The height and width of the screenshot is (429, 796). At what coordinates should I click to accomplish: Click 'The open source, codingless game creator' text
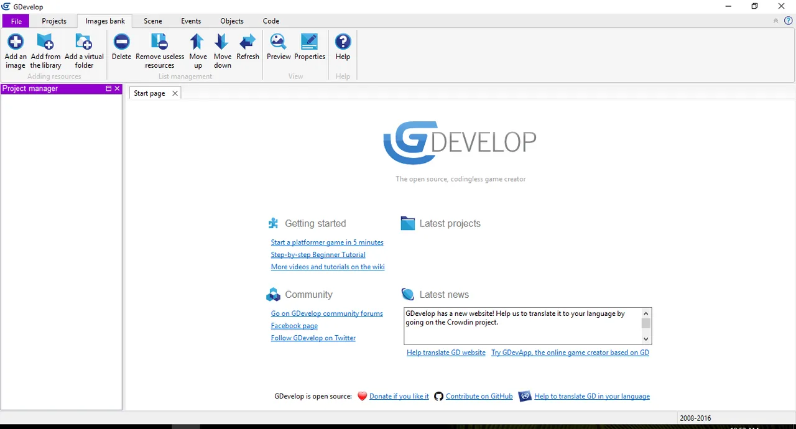(x=461, y=179)
